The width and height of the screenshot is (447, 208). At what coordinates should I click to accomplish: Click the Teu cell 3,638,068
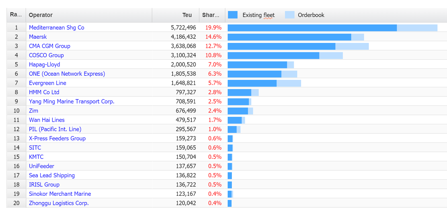pyautogui.click(x=183, y=46)
